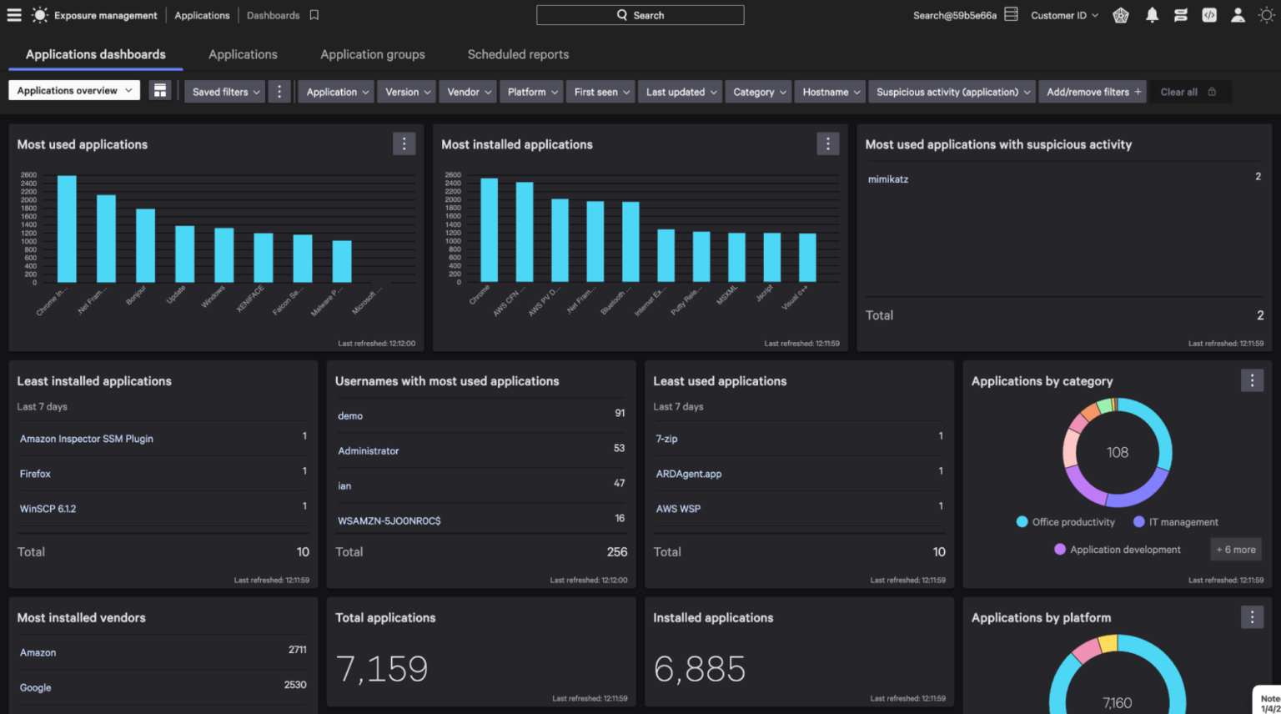Open the developer code icon
The width and height of the screenshot is (1281, 714).
[x=1208, y=15]
